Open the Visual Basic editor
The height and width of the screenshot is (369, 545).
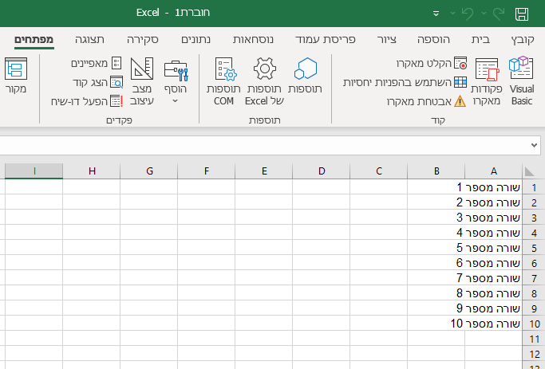[521, 80]
